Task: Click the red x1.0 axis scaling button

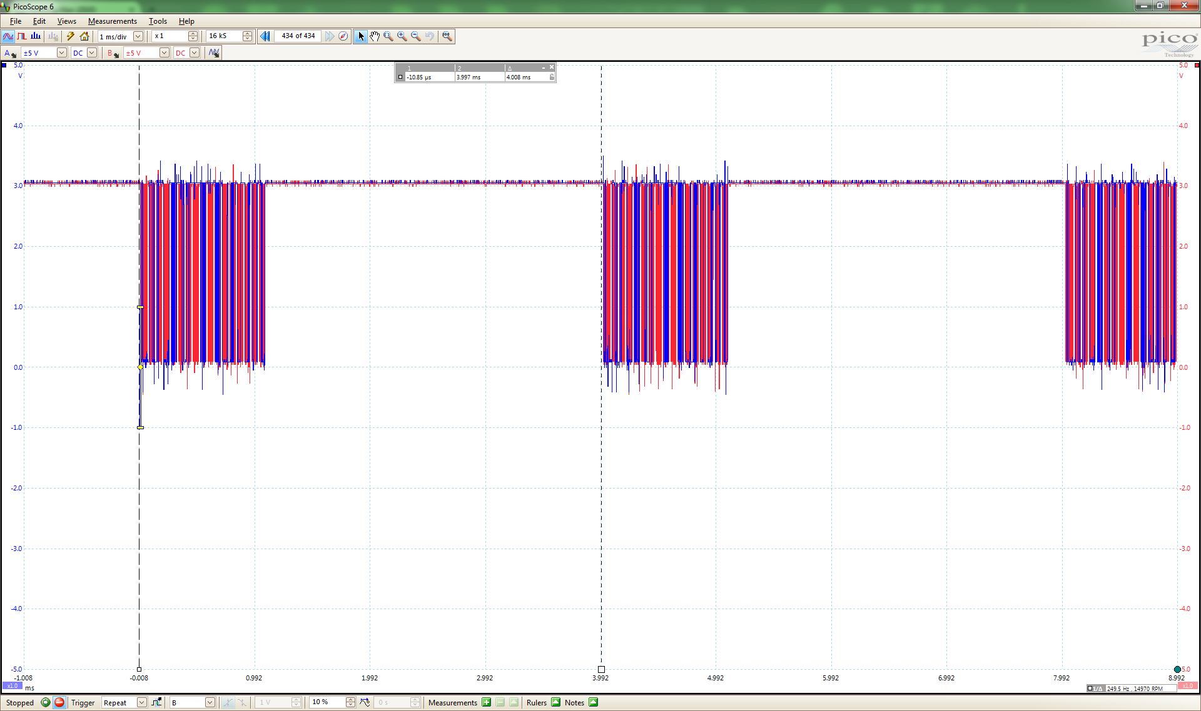Action: tap(1188, 686)
